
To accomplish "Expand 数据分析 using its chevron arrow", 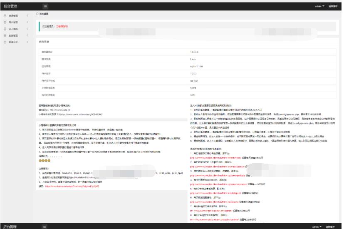I will pyautogui.click(x=27, y=42).
